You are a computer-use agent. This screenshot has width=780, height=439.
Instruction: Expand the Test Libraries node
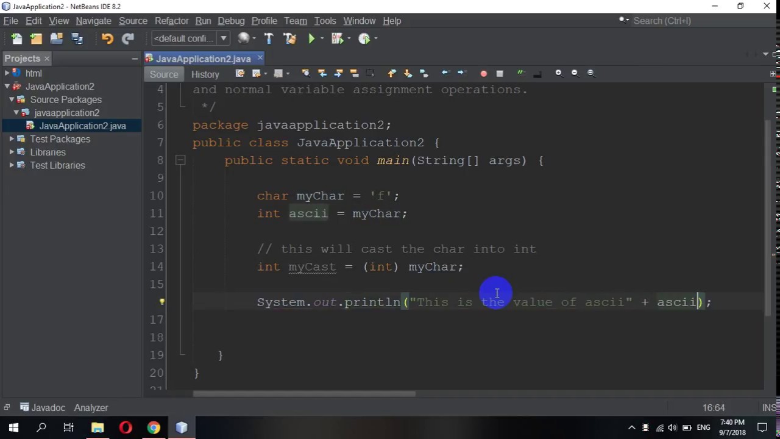(x=12, y=165)
